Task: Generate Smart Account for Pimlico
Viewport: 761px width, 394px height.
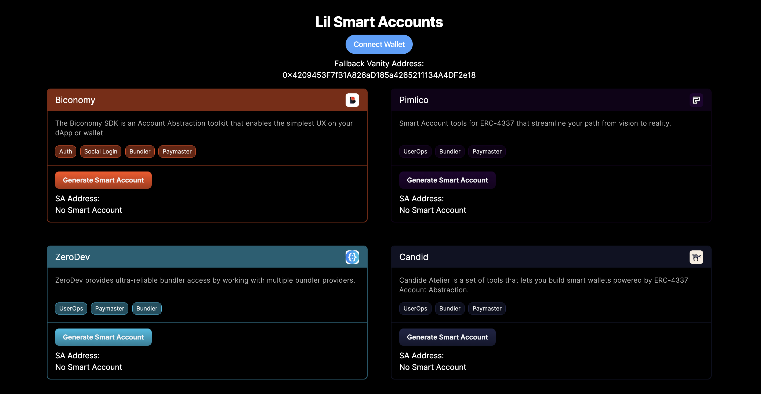Action: point(447,180)
